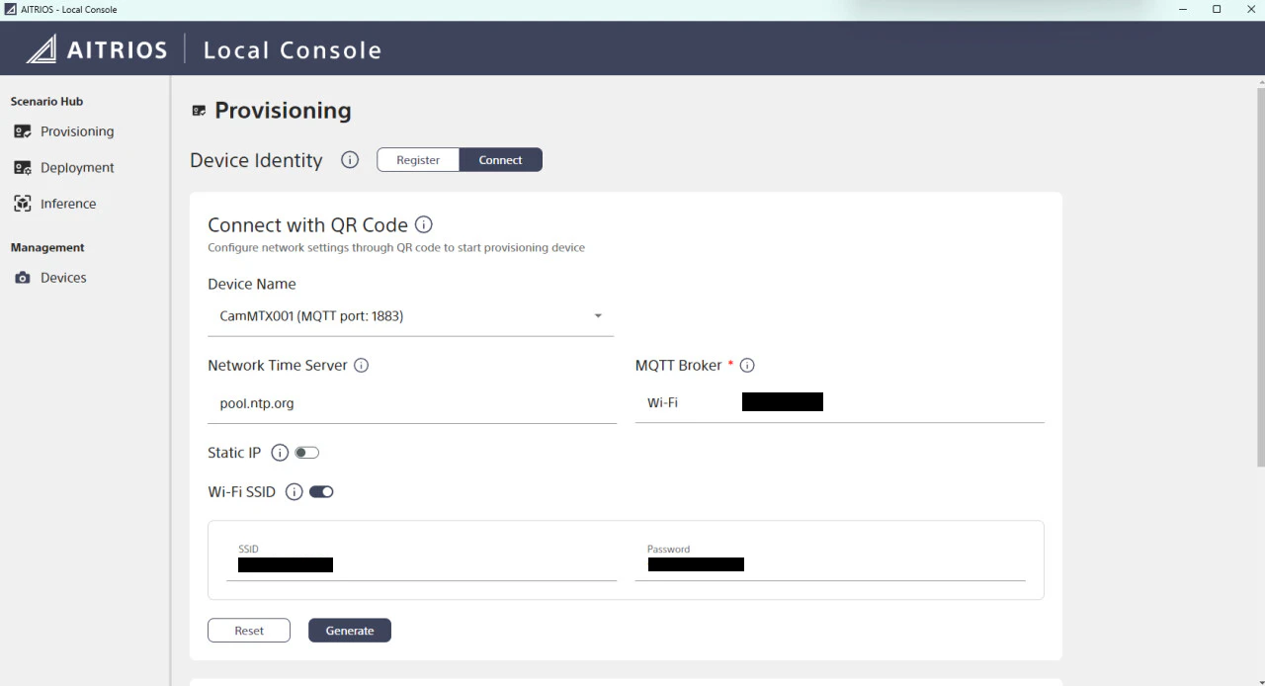The height and width of the screenshot is (686, 1265).
Task: Show info for MQTT Broker
Action: tap(747, 366)
